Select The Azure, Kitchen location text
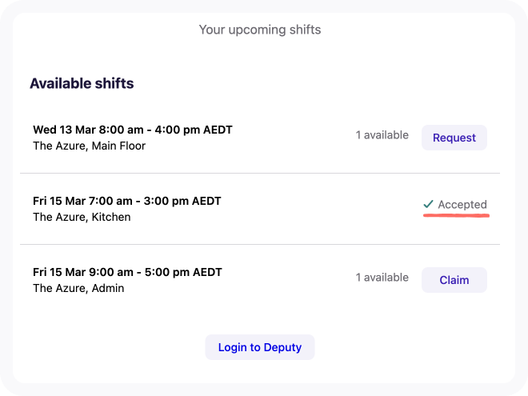Image resolution: width=528 pixels, height=396 pixels. click(x=82, y=217)
